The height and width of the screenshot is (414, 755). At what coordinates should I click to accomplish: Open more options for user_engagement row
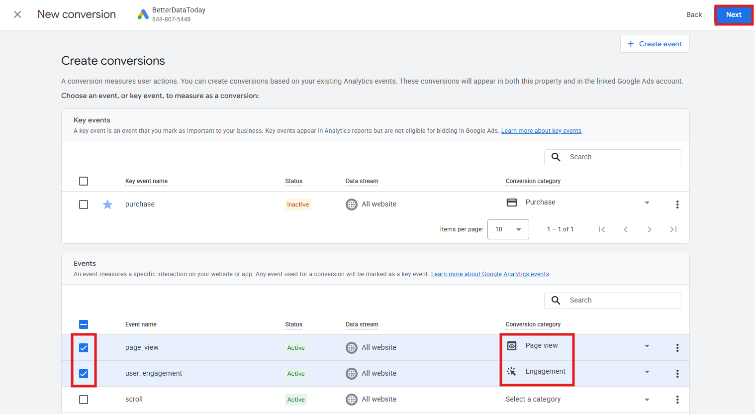tap(677, 374)
